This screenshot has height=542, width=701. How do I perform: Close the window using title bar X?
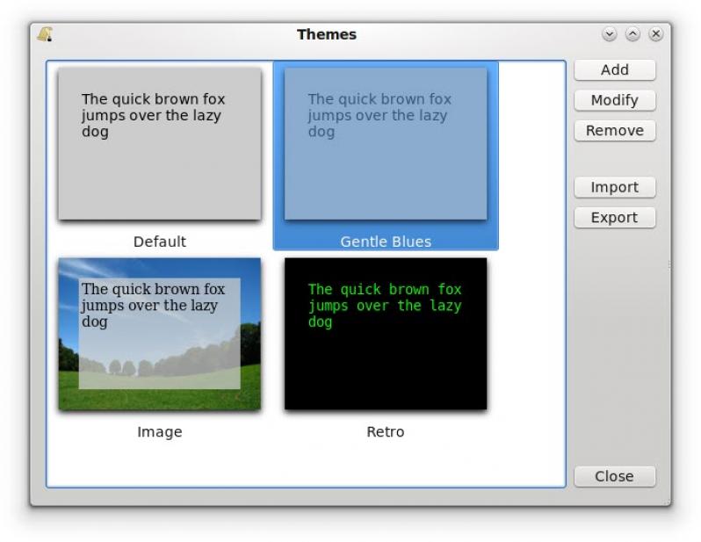tap(655, 34)
